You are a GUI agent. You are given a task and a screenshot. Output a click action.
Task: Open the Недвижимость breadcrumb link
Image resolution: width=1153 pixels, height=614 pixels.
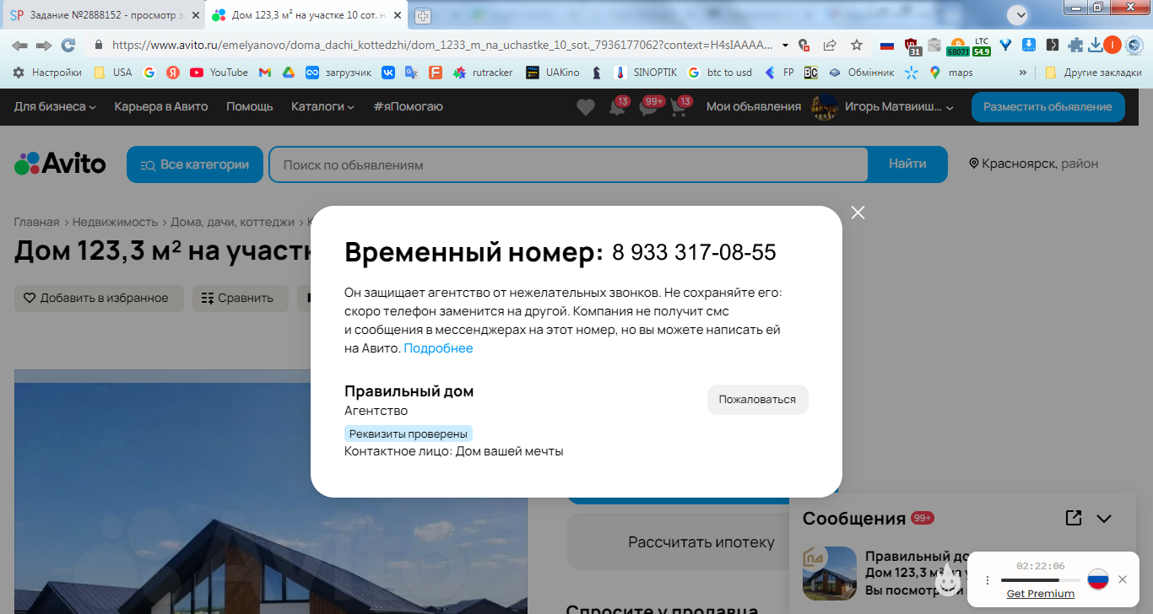coord(115,222)
